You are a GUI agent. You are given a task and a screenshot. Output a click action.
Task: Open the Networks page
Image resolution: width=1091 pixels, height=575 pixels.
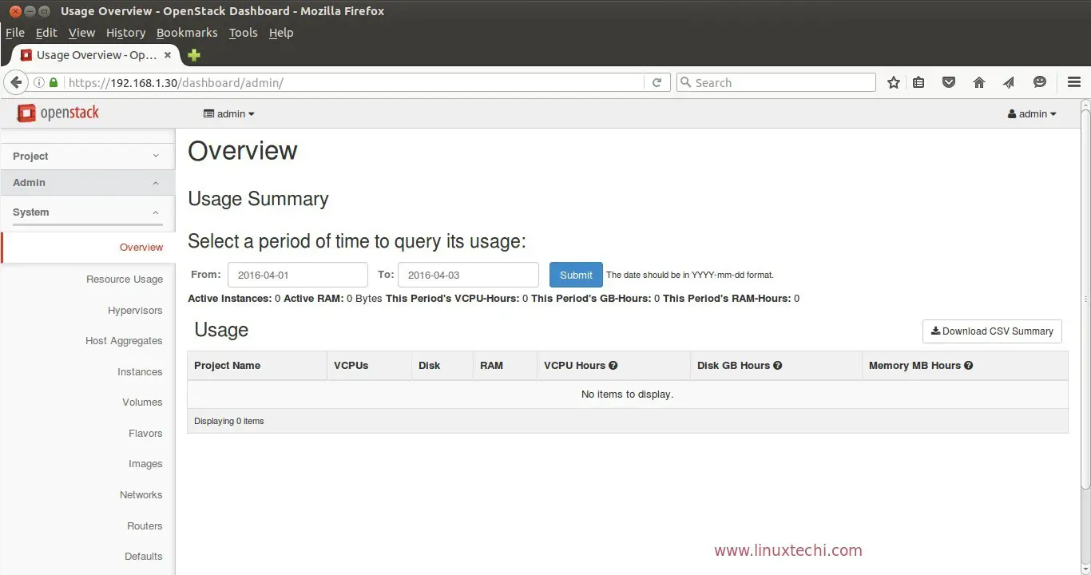click(141, 494)
